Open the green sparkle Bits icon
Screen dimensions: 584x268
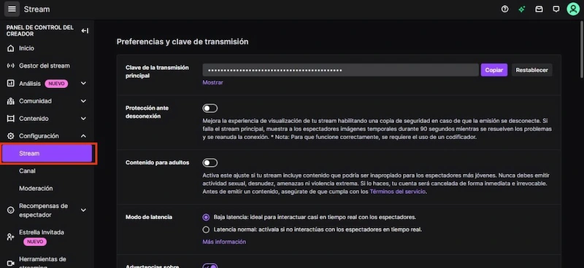(x=522, y=9)
